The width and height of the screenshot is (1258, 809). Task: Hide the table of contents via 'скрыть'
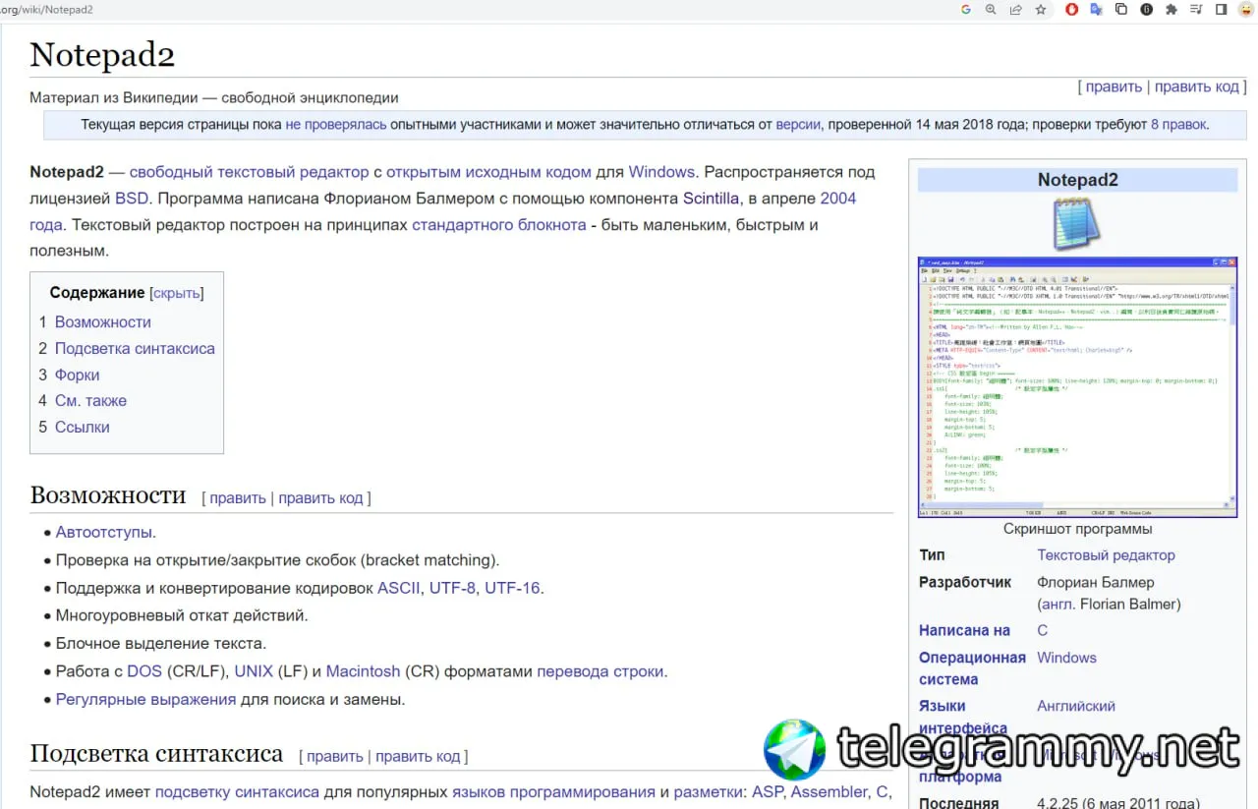pos(177,293)
